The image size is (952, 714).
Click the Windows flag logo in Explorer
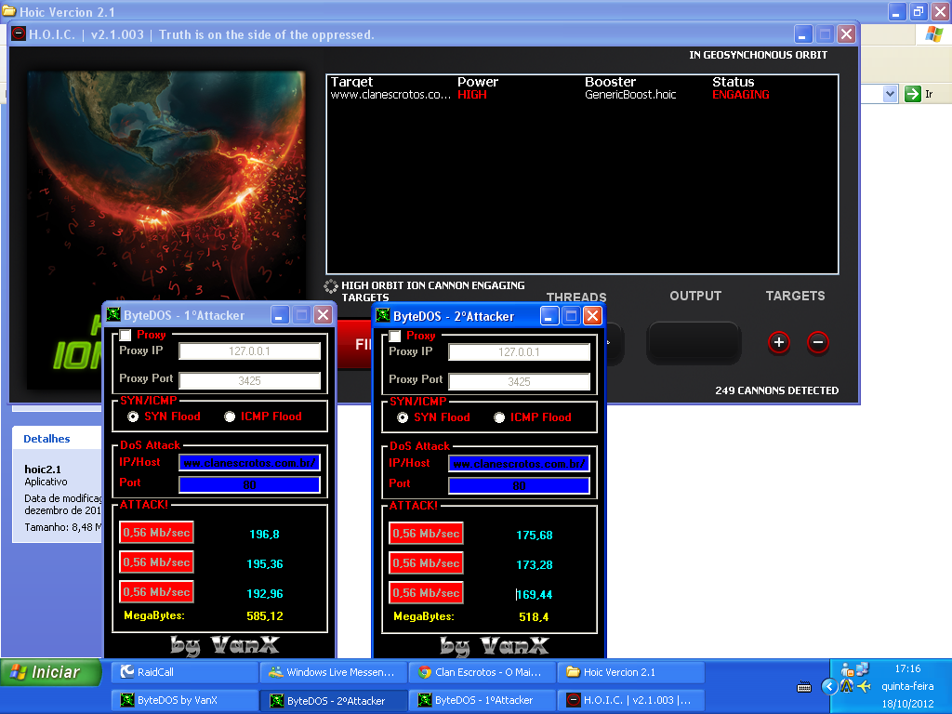[x=934, y=34]
